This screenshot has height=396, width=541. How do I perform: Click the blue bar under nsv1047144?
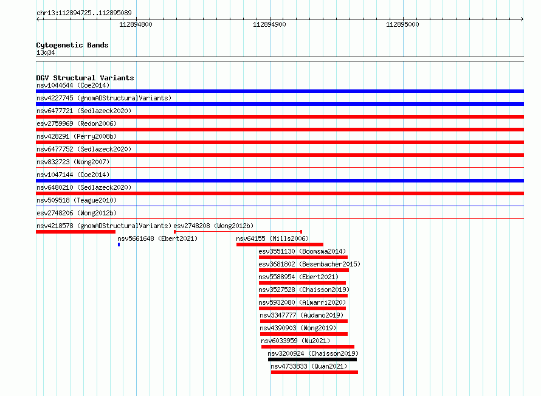(280, 181)
